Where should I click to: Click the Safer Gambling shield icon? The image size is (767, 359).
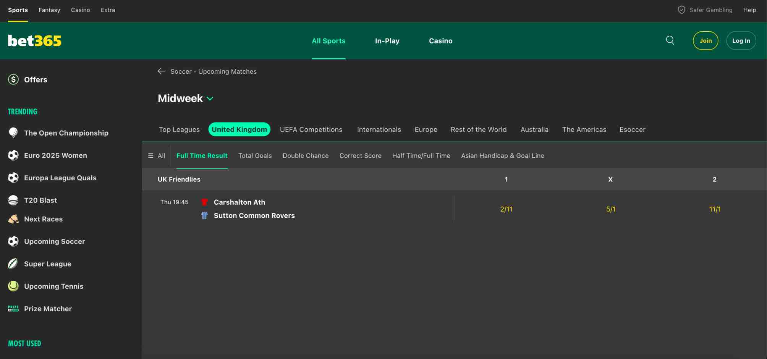click(x=681, y=10)
